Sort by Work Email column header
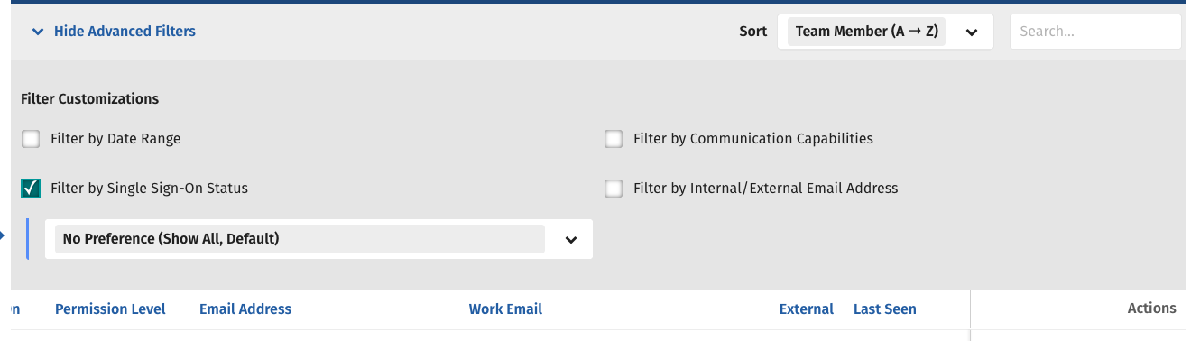The image size is (1191, 341). (x=505, y=309)
